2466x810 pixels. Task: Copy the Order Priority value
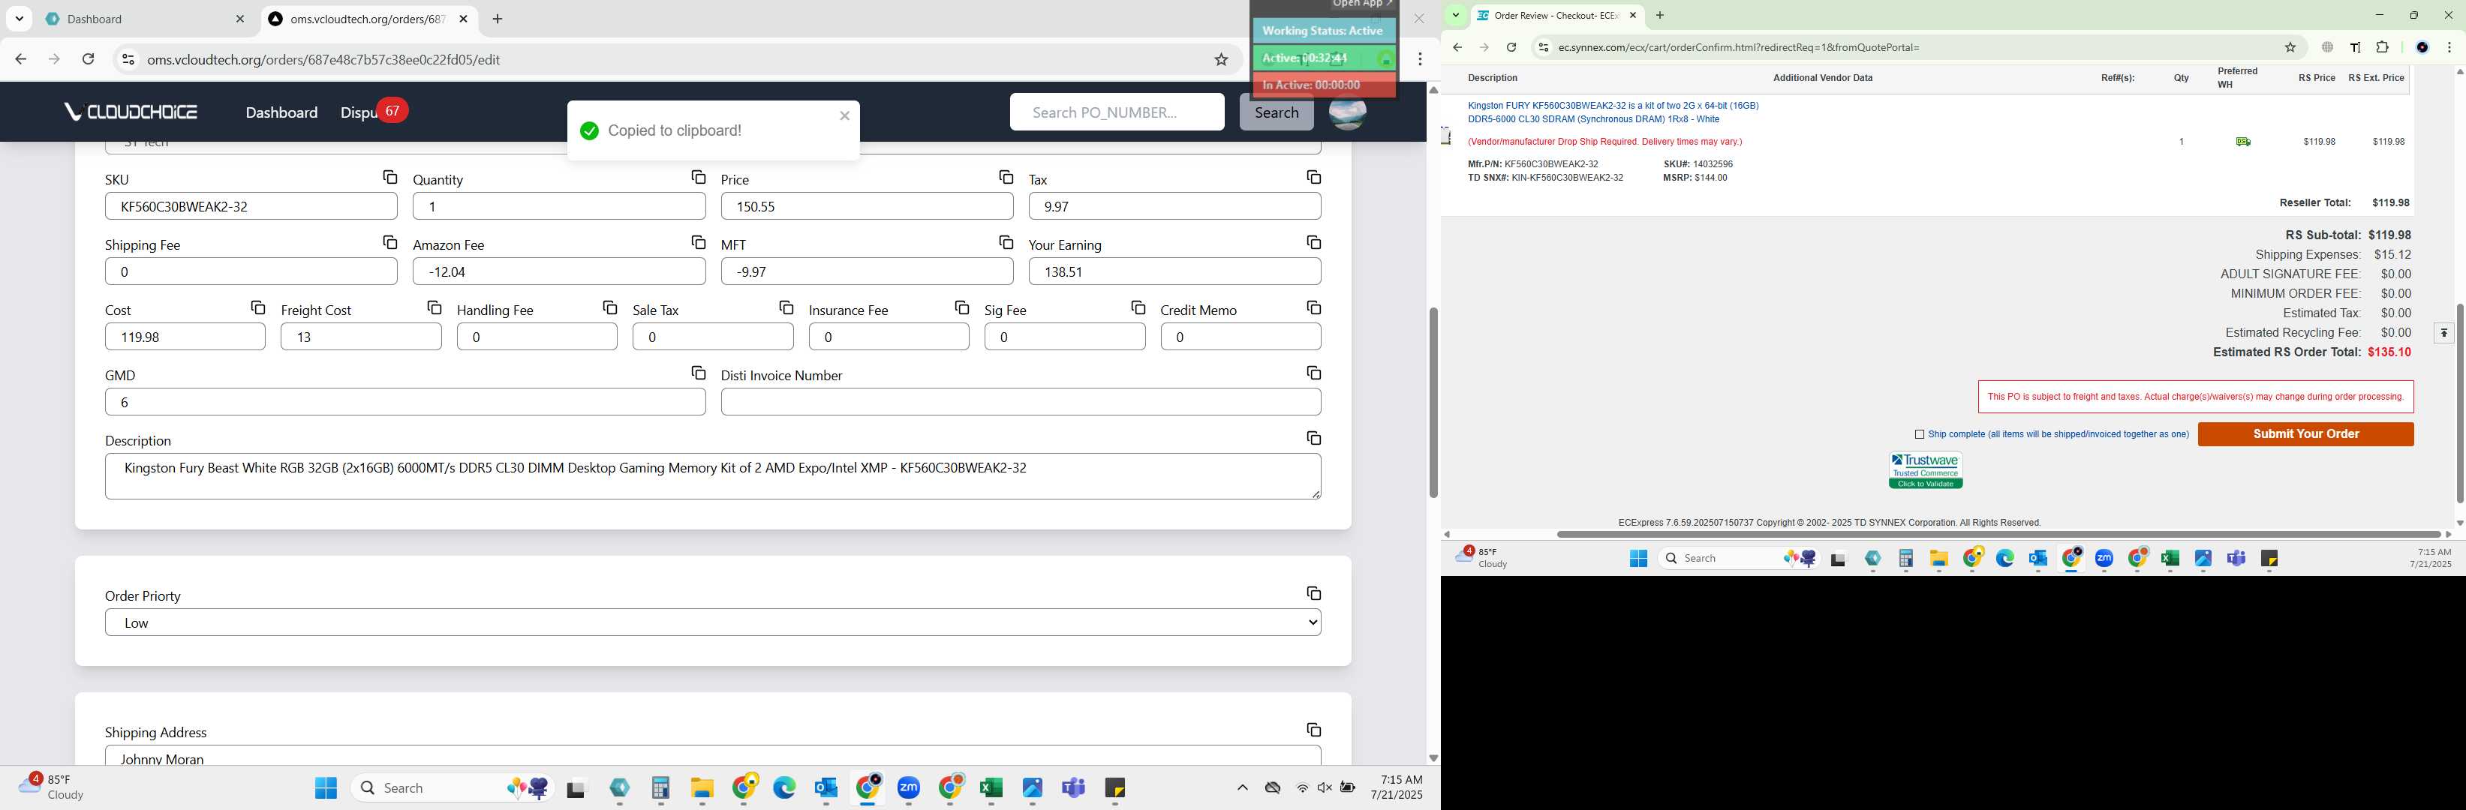coord(1313,594)
